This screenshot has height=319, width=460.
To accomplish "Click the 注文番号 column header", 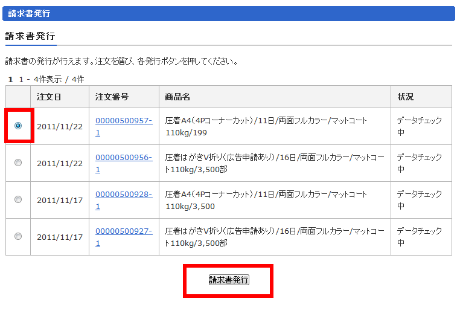I will click(112, 97).
